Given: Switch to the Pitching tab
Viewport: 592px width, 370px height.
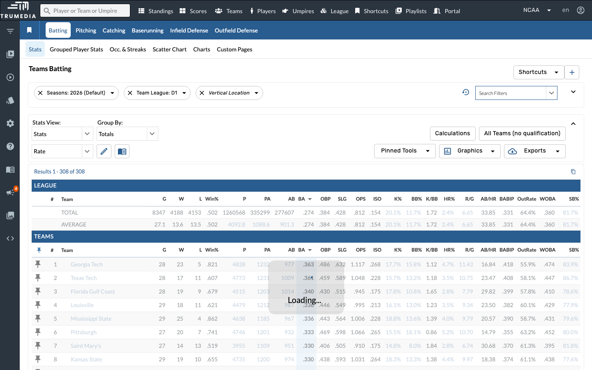Looking at the screenshot, I should (x=86, y=30).
